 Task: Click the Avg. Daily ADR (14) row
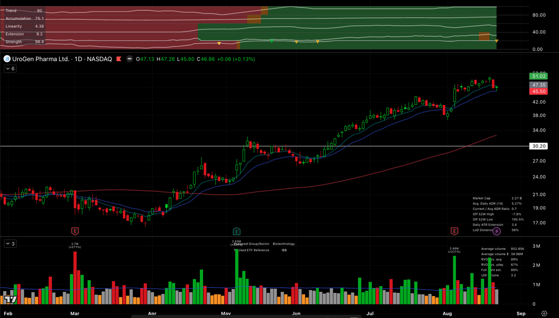click(498, 204)
